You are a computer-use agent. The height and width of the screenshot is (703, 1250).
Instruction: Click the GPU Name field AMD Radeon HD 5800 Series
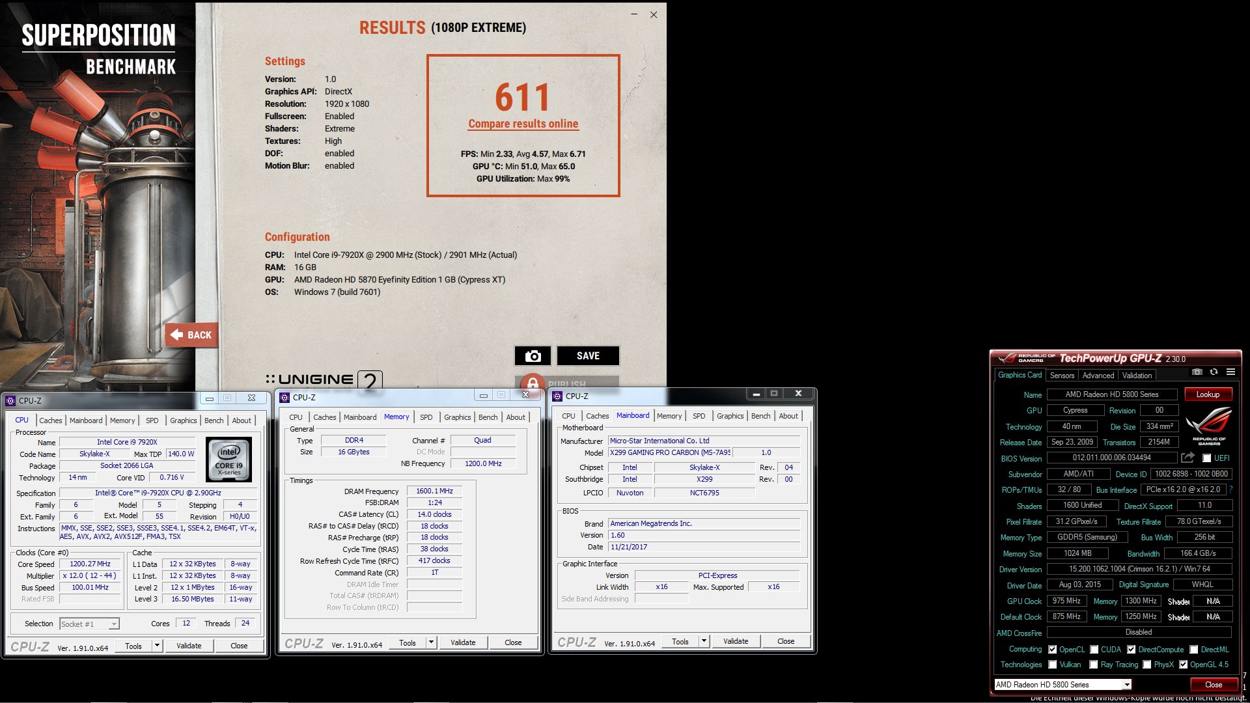coord(1111,394)
